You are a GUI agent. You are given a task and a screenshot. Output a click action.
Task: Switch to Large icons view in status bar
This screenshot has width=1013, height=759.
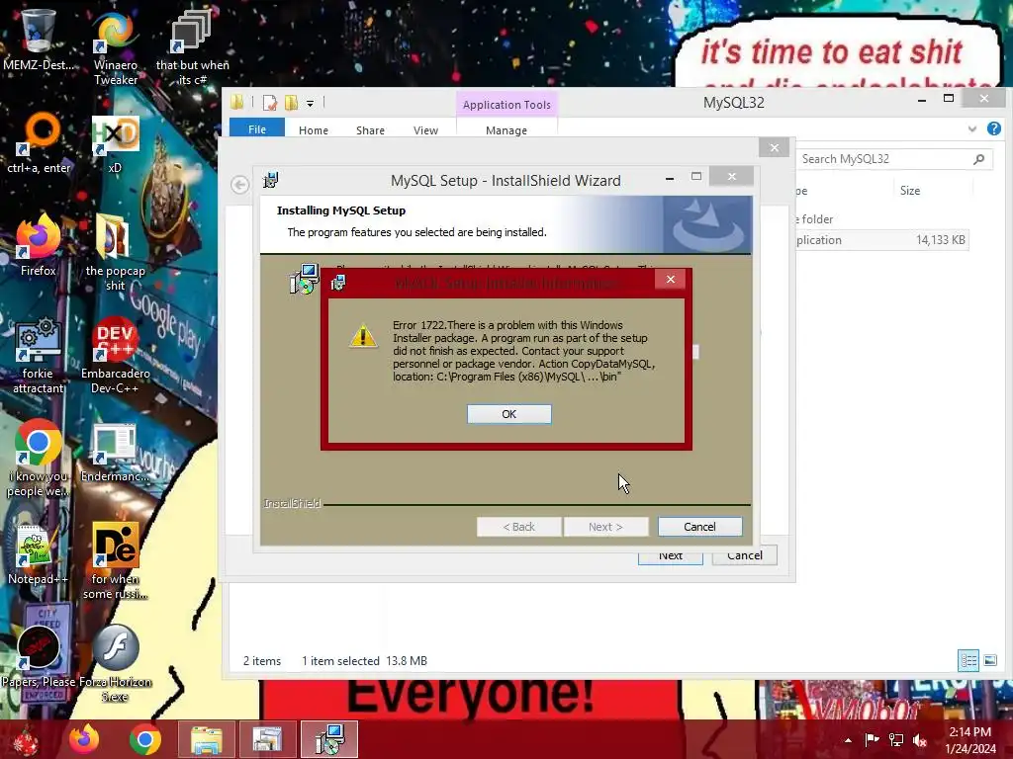990,660
